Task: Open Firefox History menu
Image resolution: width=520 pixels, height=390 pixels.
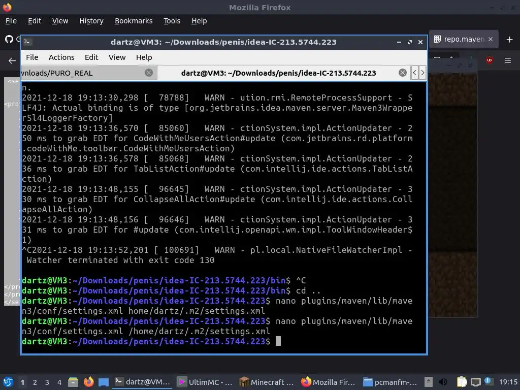Action: (91, 21)
